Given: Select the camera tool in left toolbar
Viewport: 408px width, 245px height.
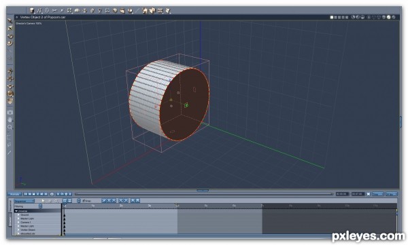Looking at the screenshot, I should 10,113.
